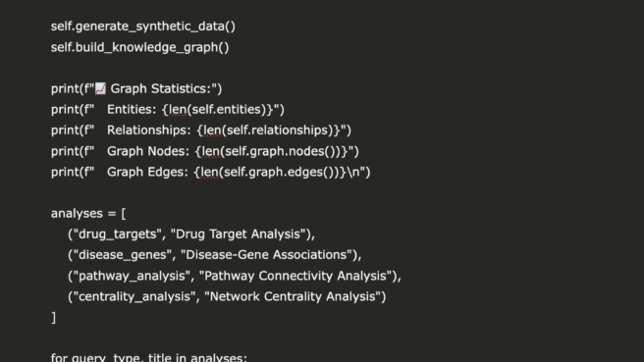
Task: Click self.relationships inside the Relationships print
Action: click(x=280, y=130)
